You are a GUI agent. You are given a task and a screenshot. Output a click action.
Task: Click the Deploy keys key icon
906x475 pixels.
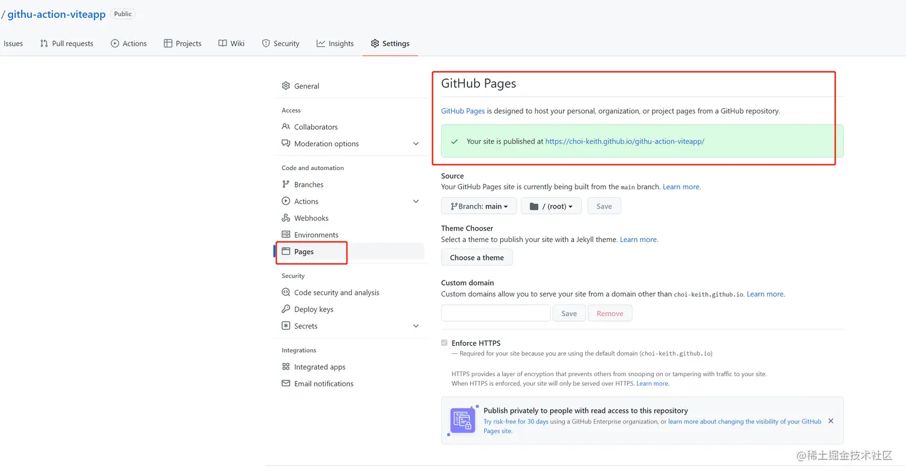tap(286, 309)
